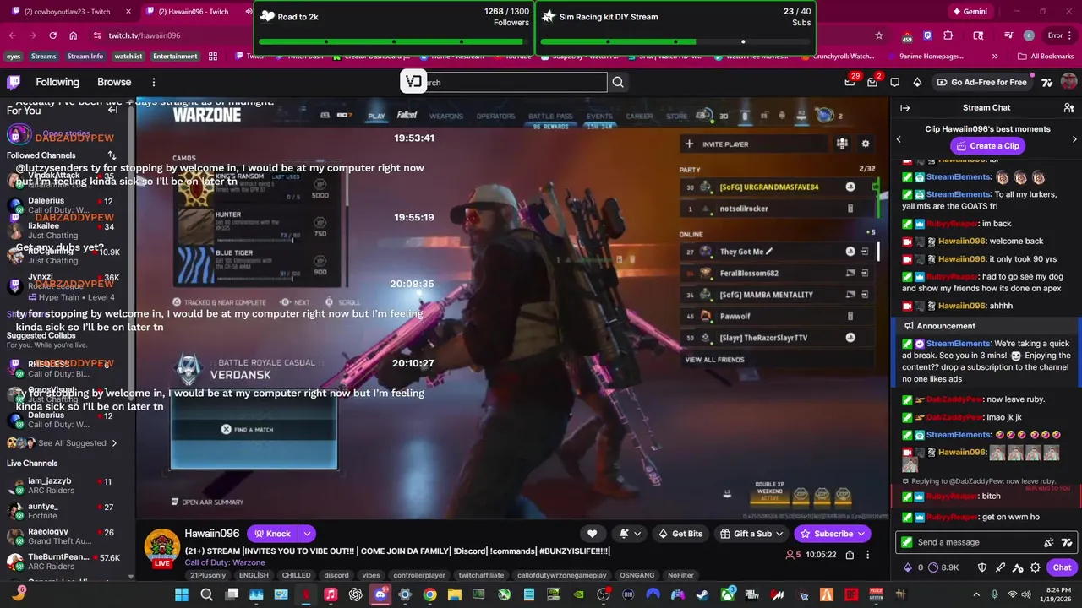
Task: Open the user avatar menu
Action: 1068,82
